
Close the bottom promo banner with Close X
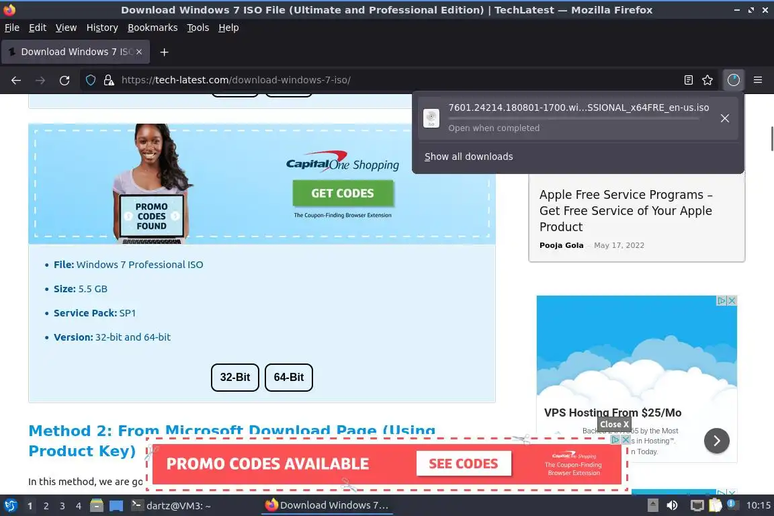click(614, 424)
